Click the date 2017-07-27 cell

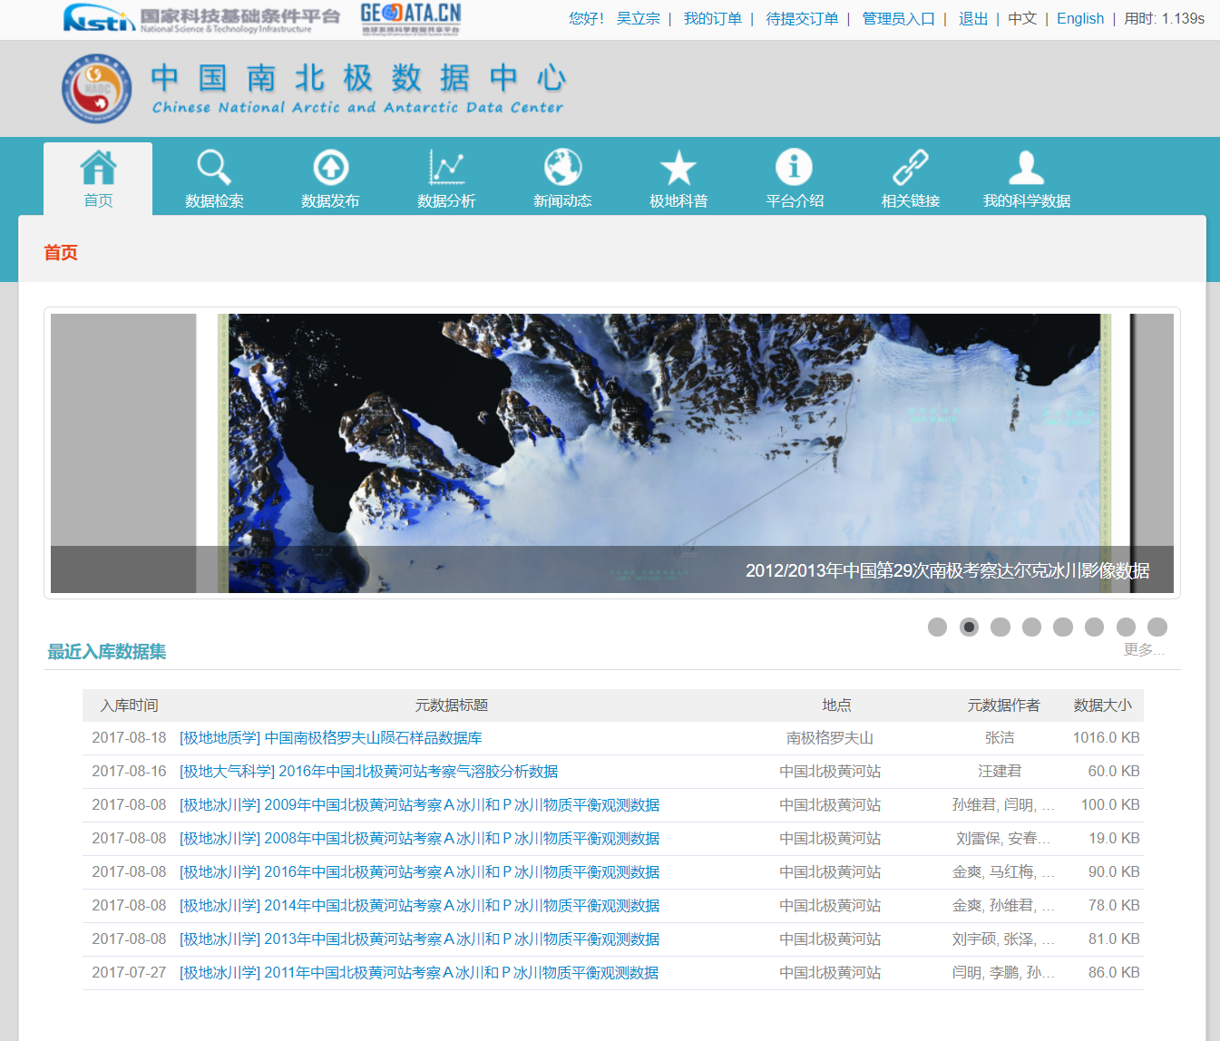(x=129, y=973)
